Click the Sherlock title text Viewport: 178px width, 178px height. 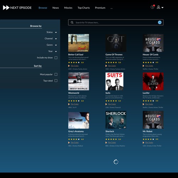[110, 131]
